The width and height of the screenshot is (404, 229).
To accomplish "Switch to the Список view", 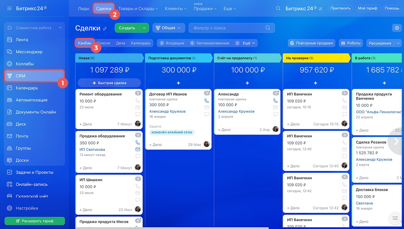I will coord(104,43).
